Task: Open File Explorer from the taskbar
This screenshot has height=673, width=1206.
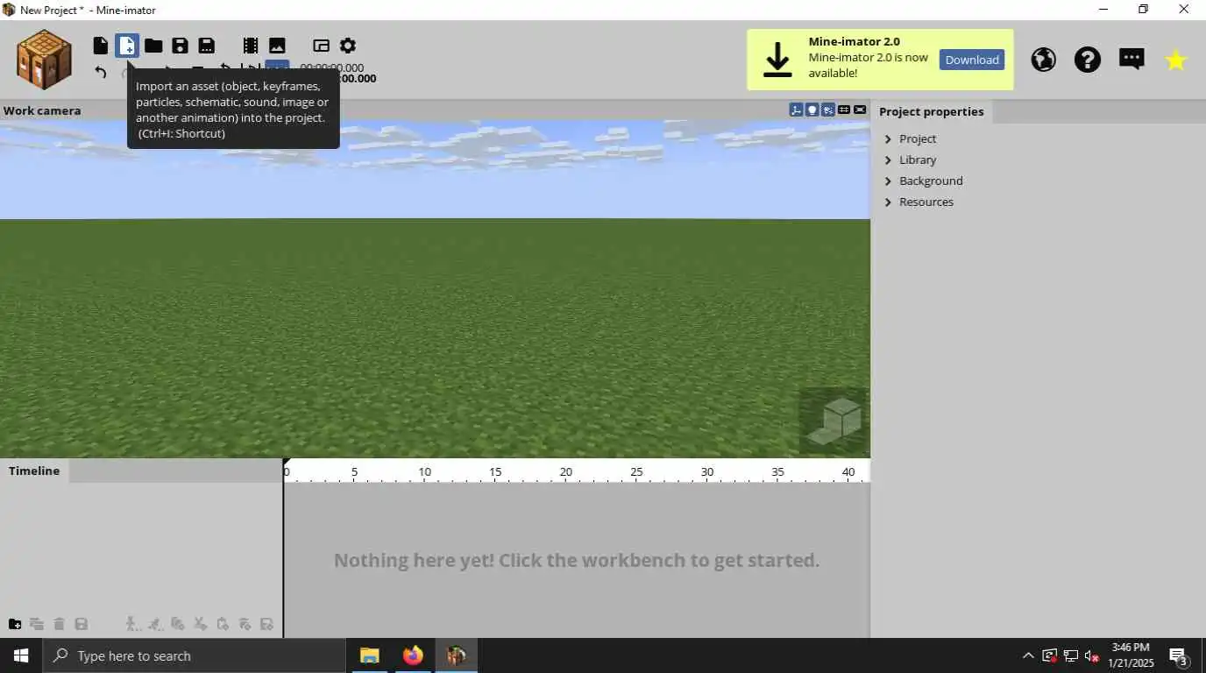Action: (370, 655)
